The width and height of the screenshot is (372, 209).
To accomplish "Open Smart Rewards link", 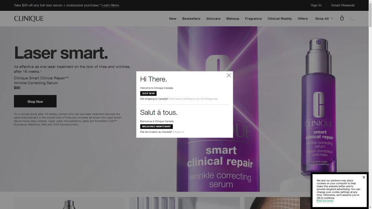I will (x=343, y=5).
